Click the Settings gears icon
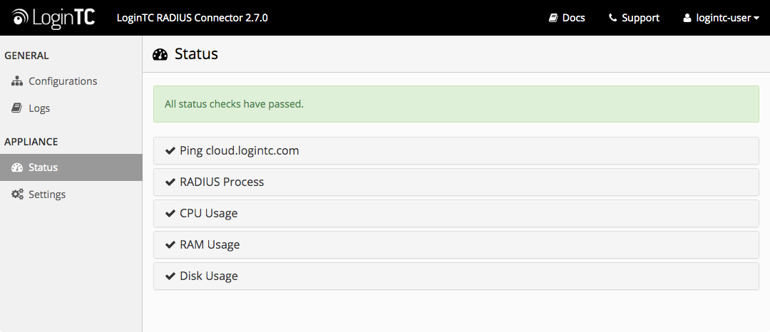770x332 pixels. 17,194
